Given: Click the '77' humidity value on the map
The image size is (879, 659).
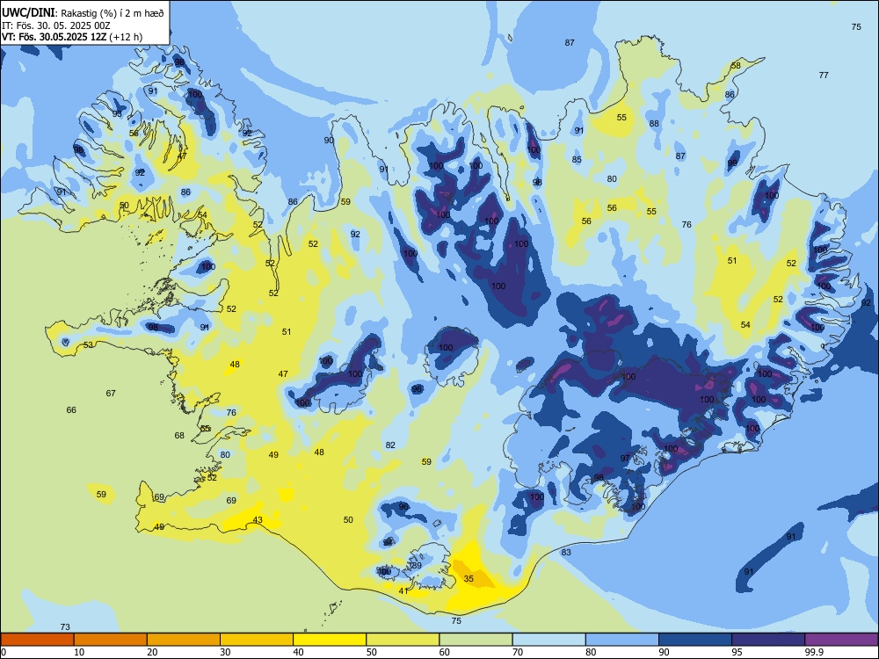Looking at the screenshot, I should click(824, 75).
